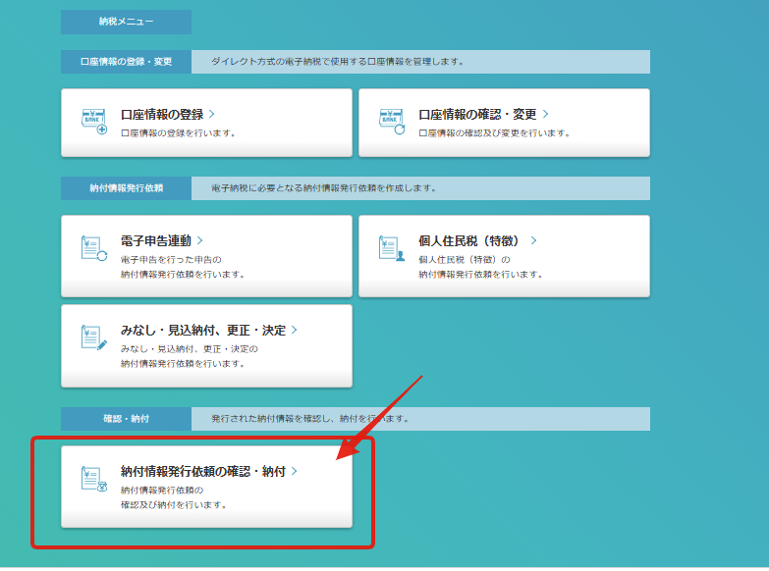Click the text 電子納税に必要となる納付情報発行依頼を作成します。
The height and width of the screenshot is (571, 769).
coord(324,188)
